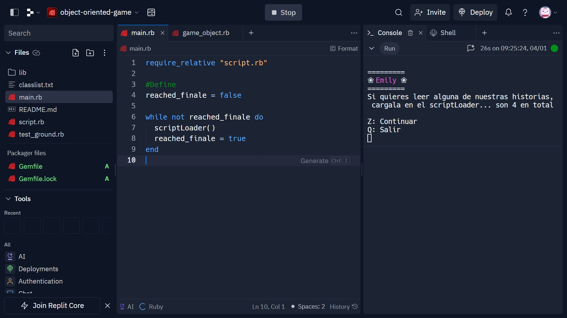Create a new file
Image resolution: width=567 pixels, height=318 pixels.
point(76,53)
